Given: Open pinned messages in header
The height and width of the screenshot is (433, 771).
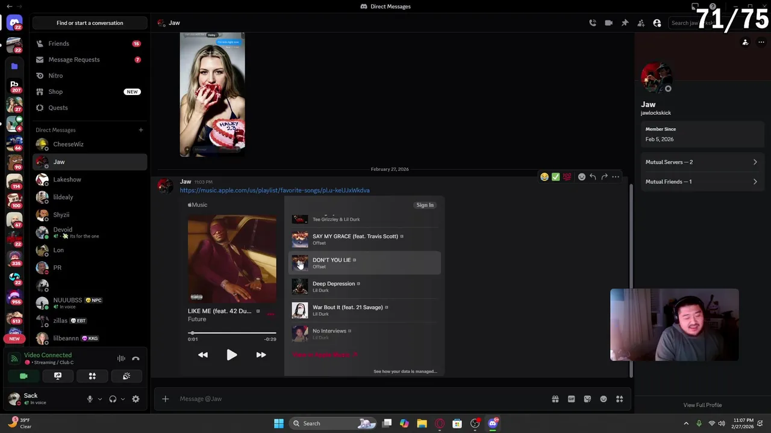Looking at the screenshot, I should coord(625,23).
